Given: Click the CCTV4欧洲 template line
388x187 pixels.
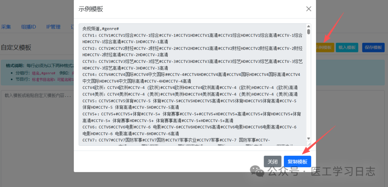Looking at the screenshot, I should pos(190,88).
